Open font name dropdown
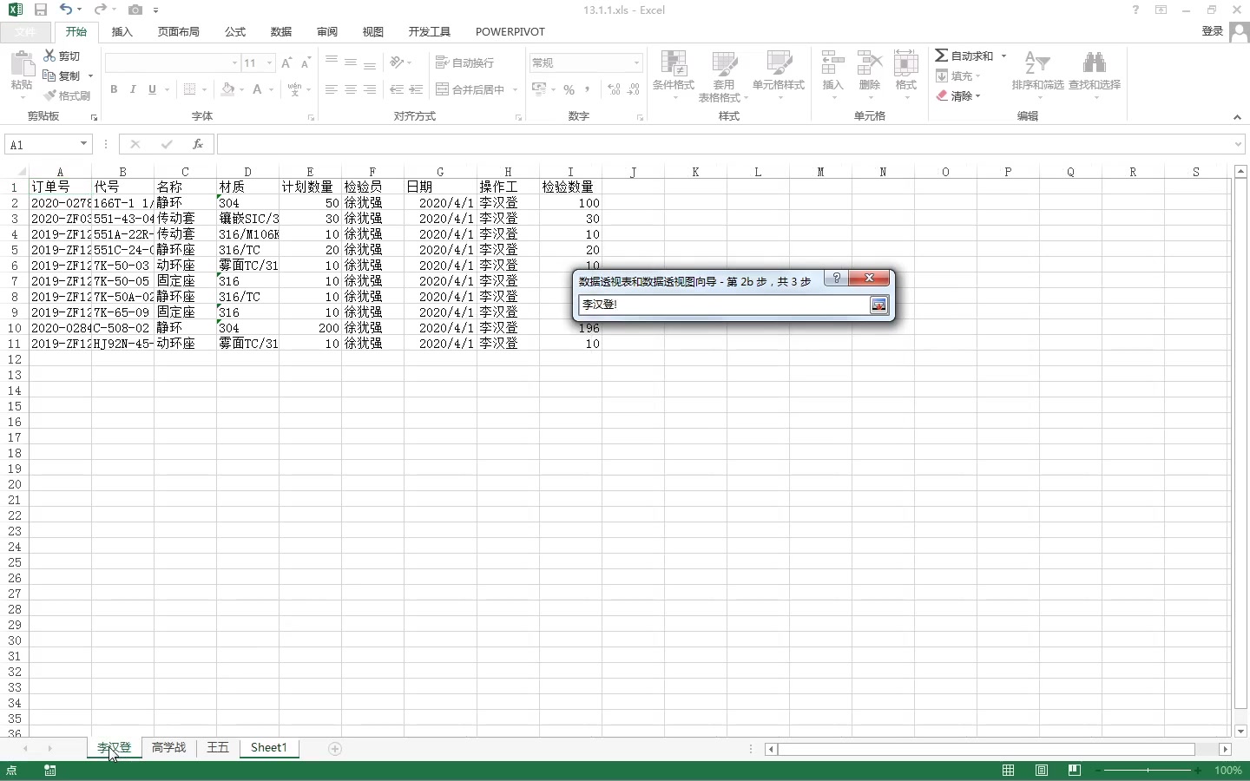The width and height of the screenshot is (1250, 781). coord(234,62)
